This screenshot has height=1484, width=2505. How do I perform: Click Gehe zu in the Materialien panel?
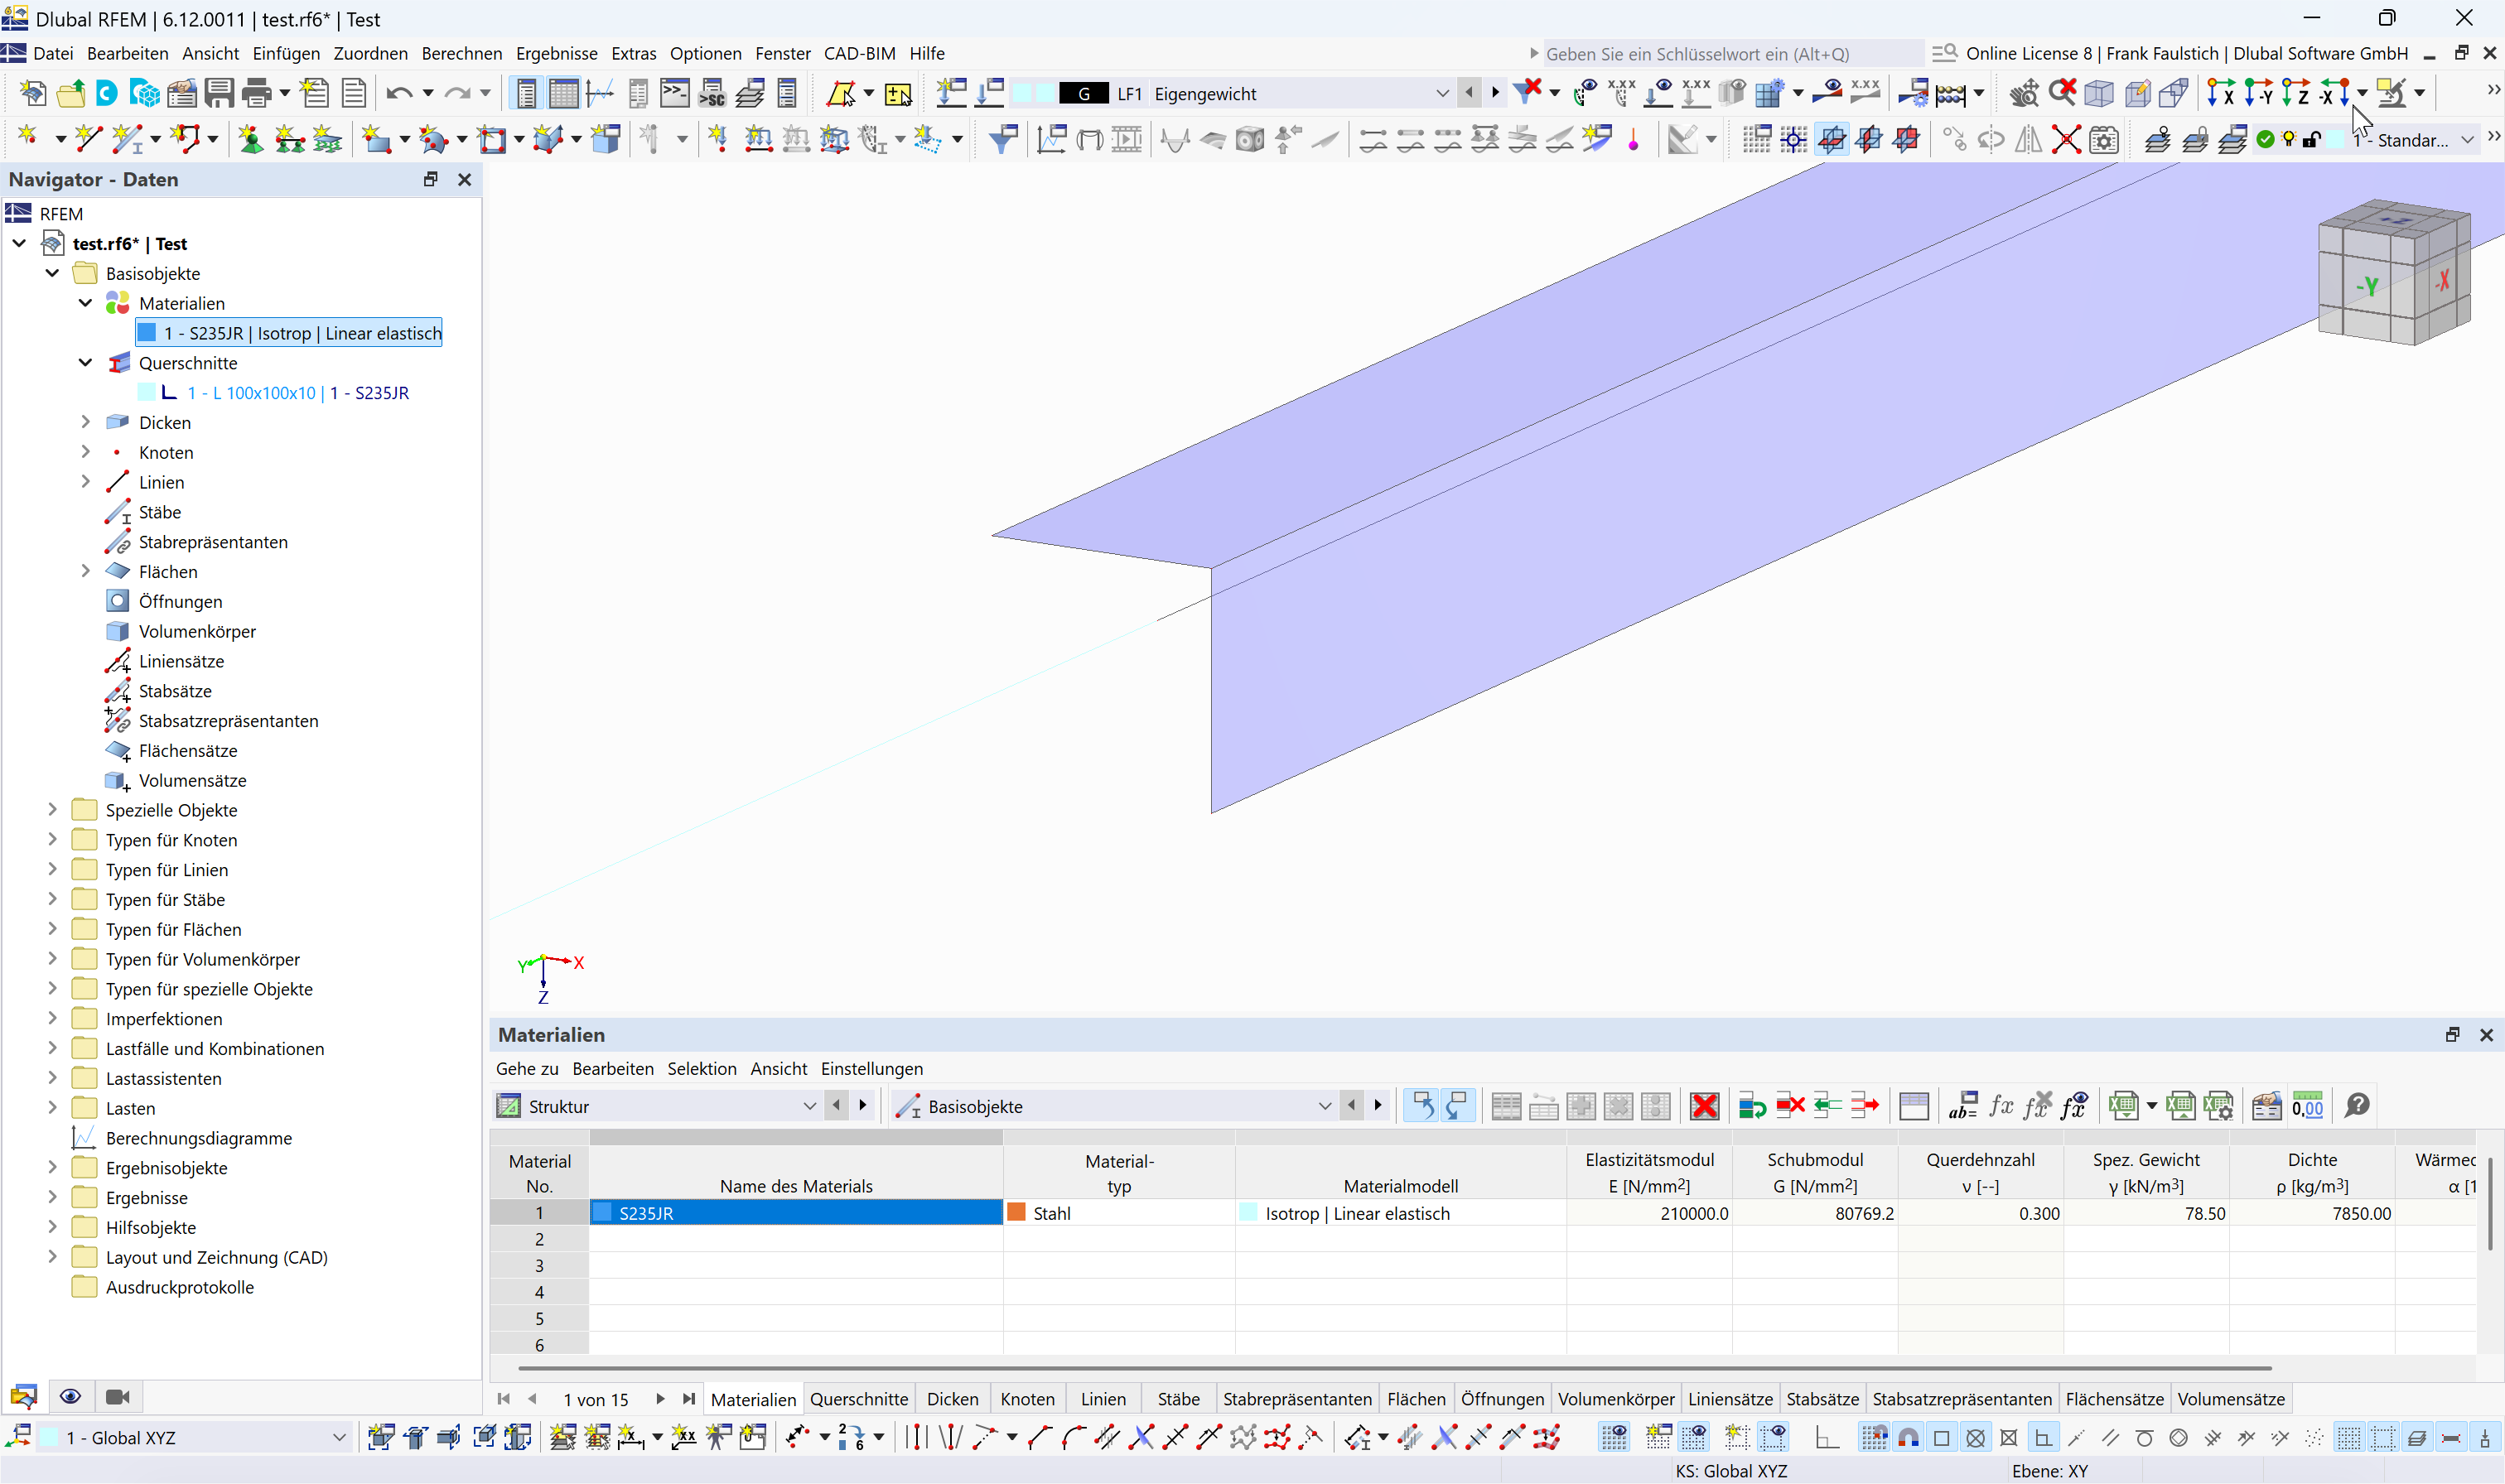pyautogui.click(x=527, y=1069)
